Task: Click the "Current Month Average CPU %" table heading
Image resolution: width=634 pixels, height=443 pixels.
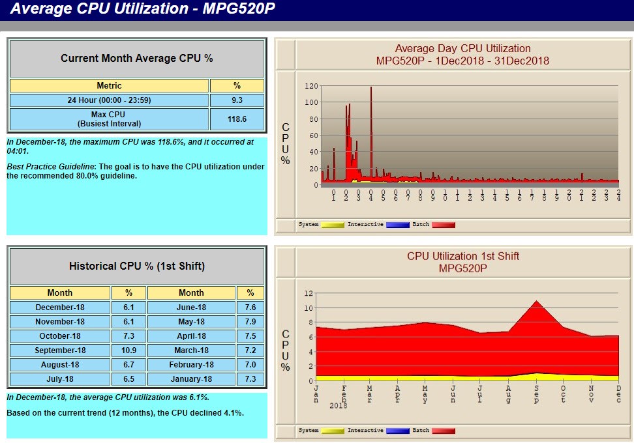Action: click(x=137, y=58)
